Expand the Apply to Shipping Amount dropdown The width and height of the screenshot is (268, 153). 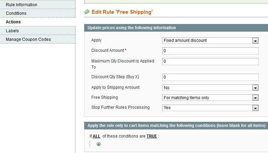[x=210, y=88]
